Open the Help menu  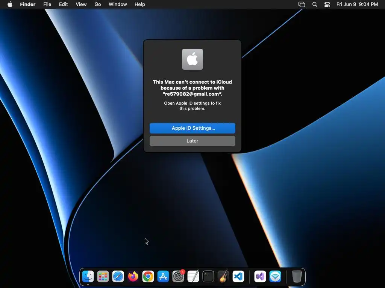[140, 4]
